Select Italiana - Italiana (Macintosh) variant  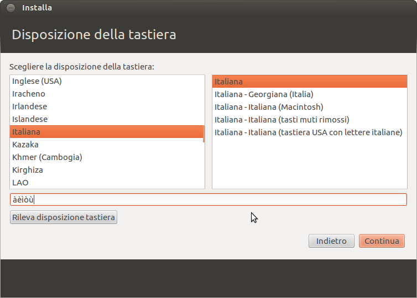coord(269,107)
